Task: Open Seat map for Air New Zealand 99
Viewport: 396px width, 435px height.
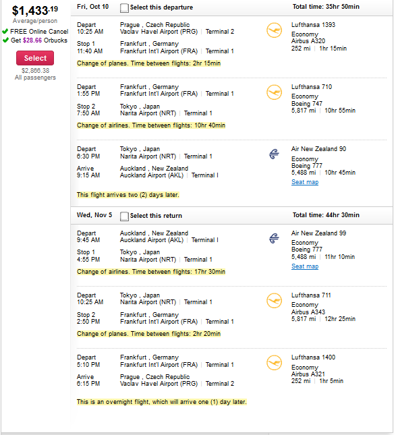Action: click(305, 266)
